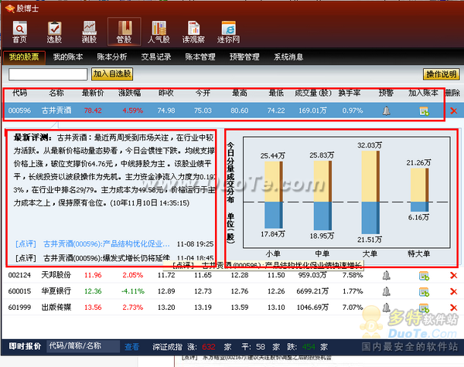Open the 系统消息 tab
This screenshot has height=367, width=464.
pos(288,57)
